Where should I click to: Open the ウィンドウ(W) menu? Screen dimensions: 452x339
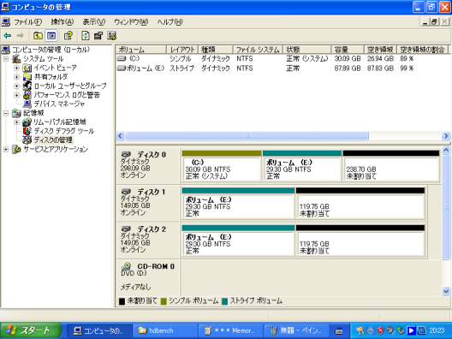(x=131, y=22)
